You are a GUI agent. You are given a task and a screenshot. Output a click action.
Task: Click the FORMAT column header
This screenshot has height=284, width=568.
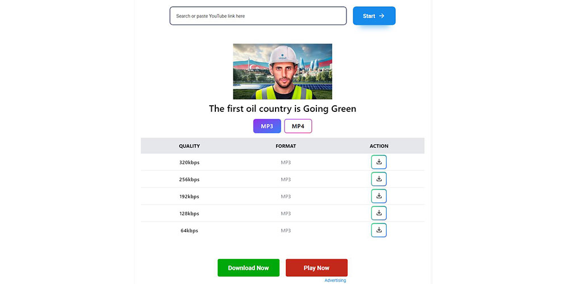click(286, 146)
